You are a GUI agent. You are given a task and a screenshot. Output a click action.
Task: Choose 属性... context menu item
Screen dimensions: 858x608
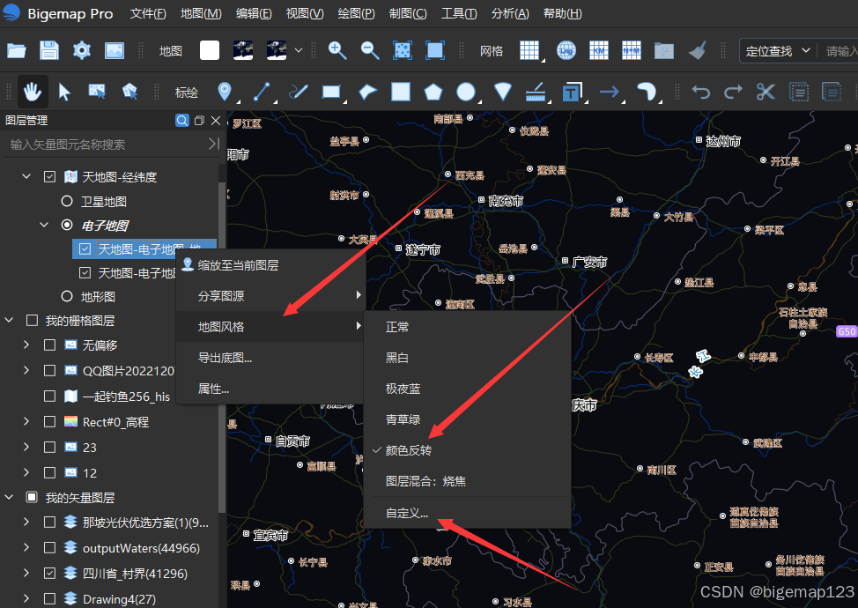click(x=270, y=389)
